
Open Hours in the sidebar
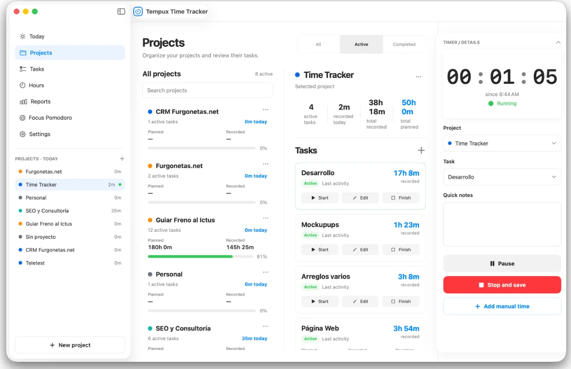point(70,85)
